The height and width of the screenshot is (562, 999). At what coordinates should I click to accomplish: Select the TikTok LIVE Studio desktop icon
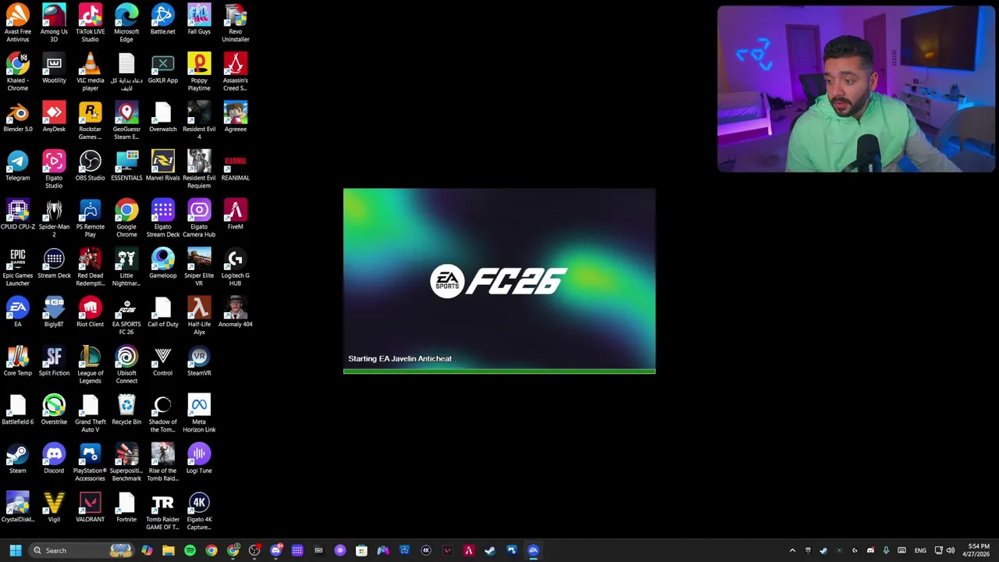90,23
